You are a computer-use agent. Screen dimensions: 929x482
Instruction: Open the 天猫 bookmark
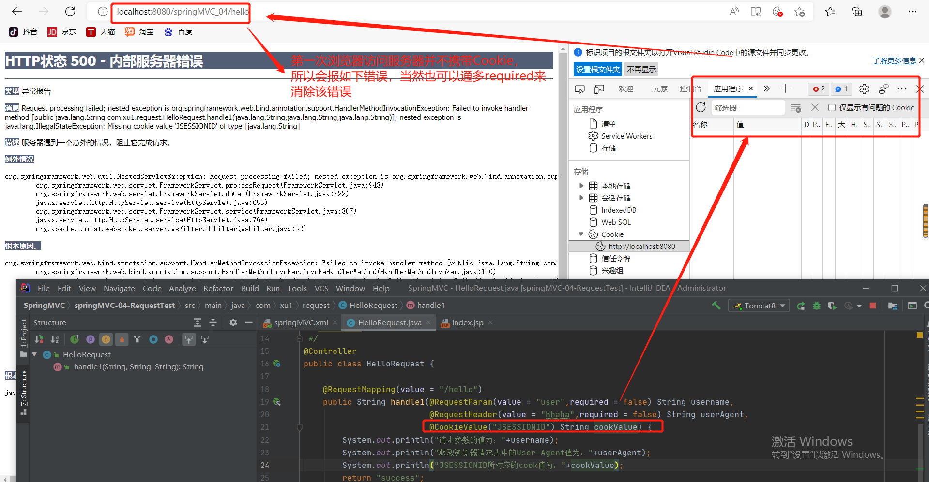(x=100, y=31)
